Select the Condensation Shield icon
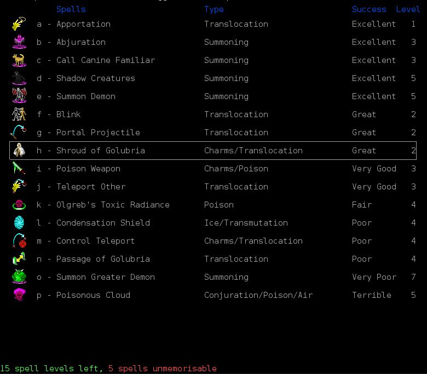This screenshot has height=374, width=427. (19, 223)
